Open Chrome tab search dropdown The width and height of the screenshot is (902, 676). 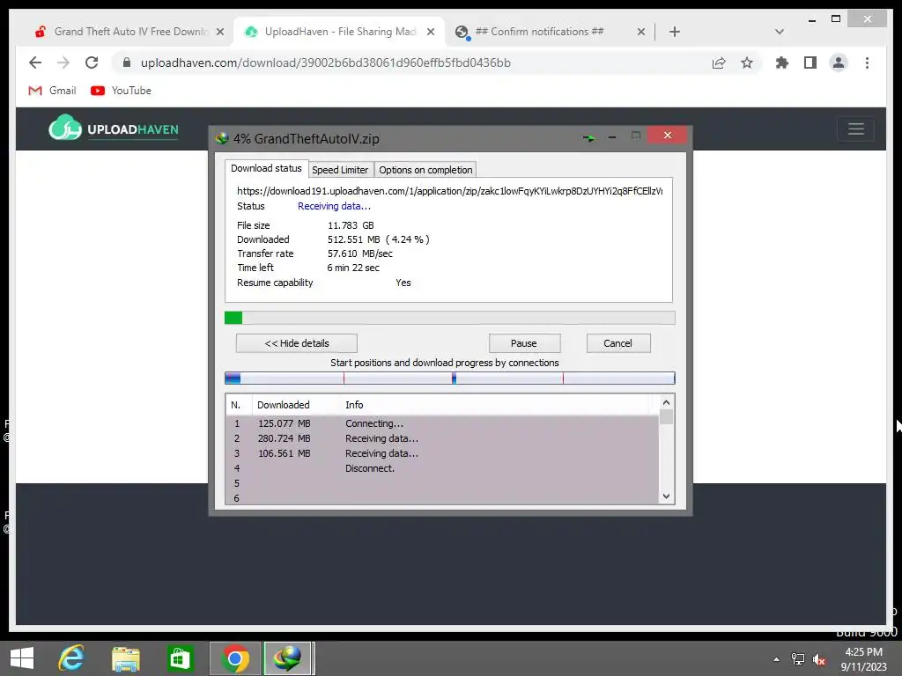tap(779, 32)
